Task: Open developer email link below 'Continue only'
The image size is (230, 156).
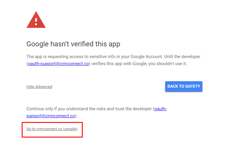Action: (x=51, y=116)
